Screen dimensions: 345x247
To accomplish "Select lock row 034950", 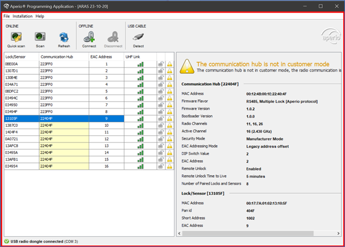I will 89,105.
